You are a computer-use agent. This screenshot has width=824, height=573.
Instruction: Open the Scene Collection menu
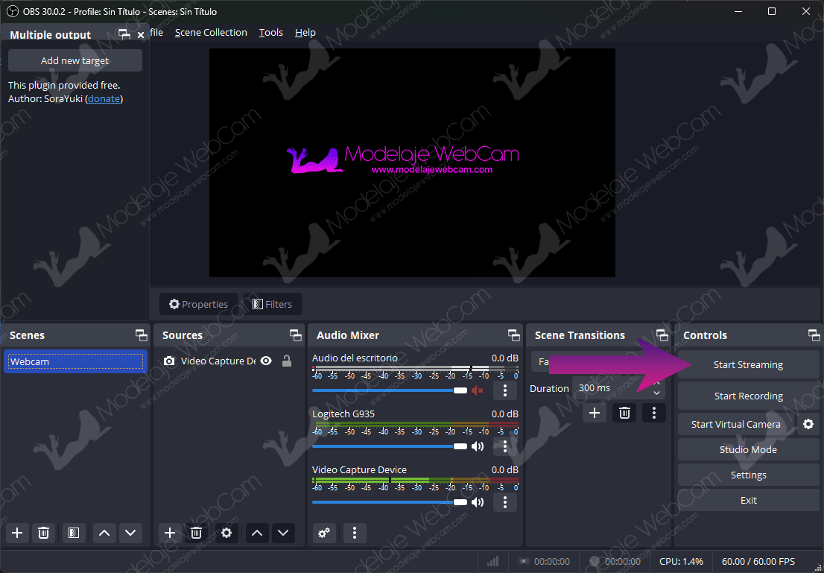[211, 32]
